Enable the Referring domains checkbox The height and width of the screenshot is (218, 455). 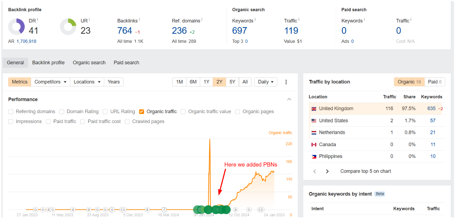[x=11, y=112]
